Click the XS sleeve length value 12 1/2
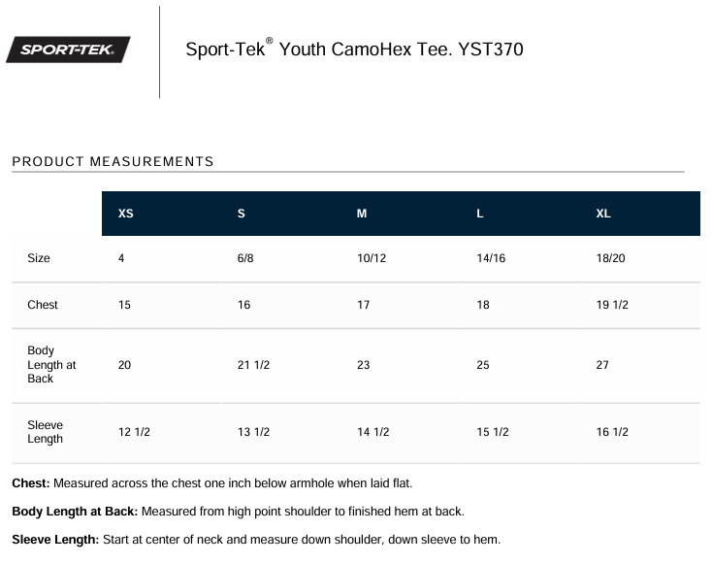Image resolution: width=712 pixels, height=564 pixels. coord(134,432)
